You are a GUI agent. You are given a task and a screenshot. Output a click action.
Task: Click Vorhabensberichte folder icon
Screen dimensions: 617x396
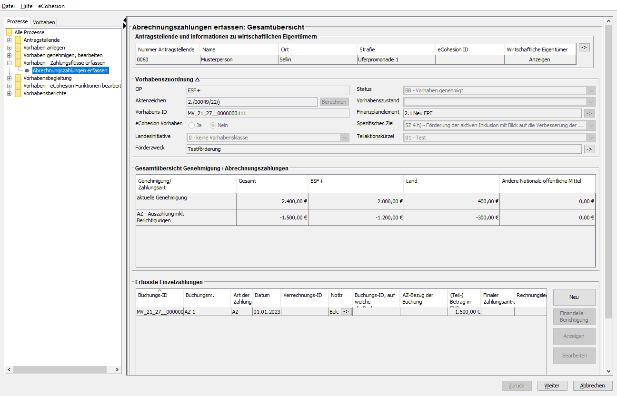tap(18, 93)
